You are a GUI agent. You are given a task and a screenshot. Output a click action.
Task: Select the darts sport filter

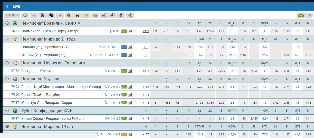click(x=130, y=15)
